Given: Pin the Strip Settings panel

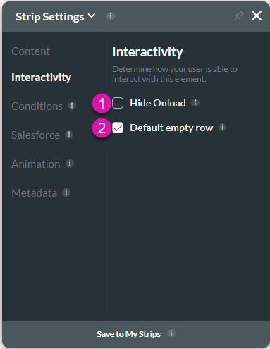Looking at the screenshot, I should [x=239, y=16].
